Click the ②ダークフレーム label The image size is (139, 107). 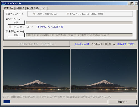pos(13,19)
